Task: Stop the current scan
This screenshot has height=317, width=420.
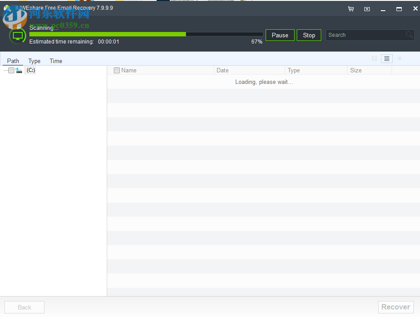Action: [309, 35]
